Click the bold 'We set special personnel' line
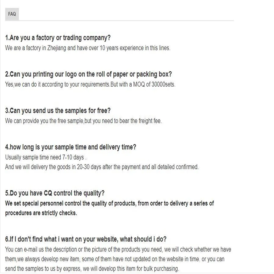274x274 pixels. 109,203
